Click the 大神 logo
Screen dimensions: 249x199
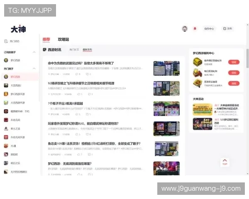coord(18,29)
